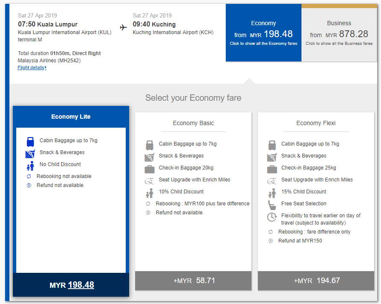The image size is (381, 304).
Task: Expand the Flight details link
Action: 32,67
